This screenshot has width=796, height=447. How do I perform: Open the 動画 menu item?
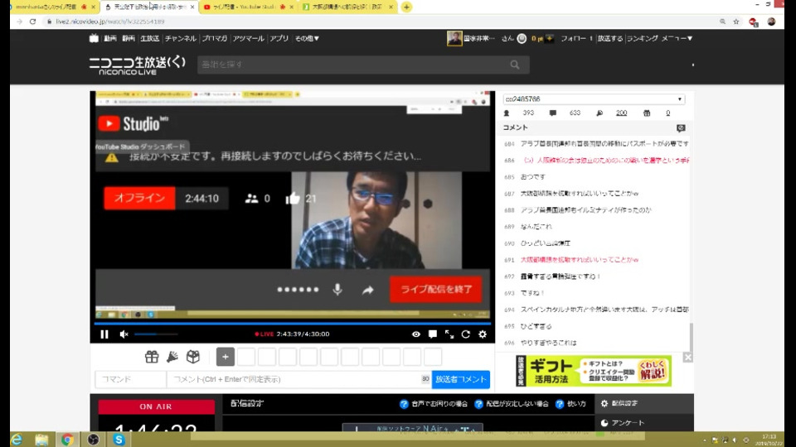(110, 39)
